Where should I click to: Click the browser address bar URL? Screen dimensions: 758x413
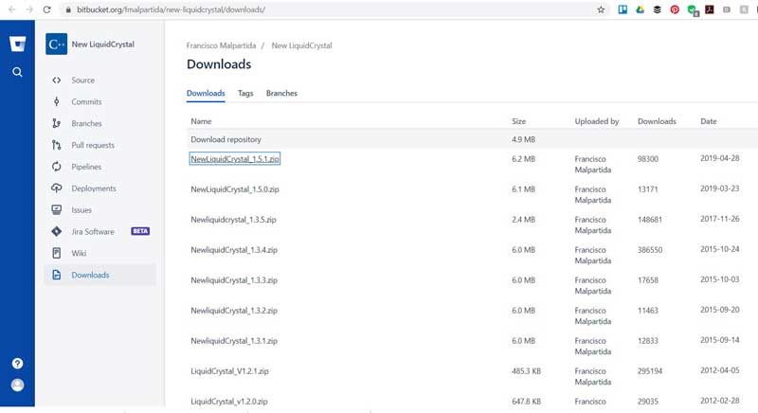[x=171, y=9]
